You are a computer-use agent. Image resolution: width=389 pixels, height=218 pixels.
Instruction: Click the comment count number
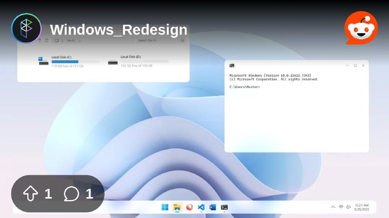[x=89, y=194]
